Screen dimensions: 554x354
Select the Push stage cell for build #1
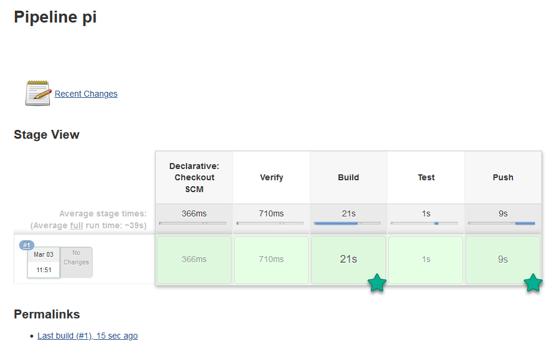503,260
